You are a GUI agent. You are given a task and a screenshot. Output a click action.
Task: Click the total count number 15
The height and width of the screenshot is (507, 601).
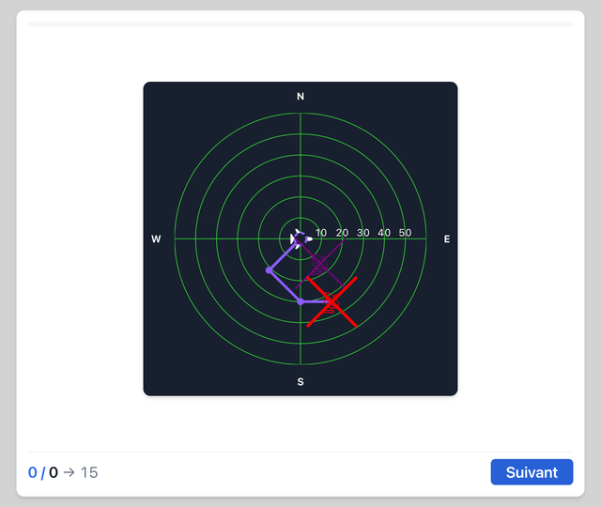pyautogui.click(x=89, y=472)
